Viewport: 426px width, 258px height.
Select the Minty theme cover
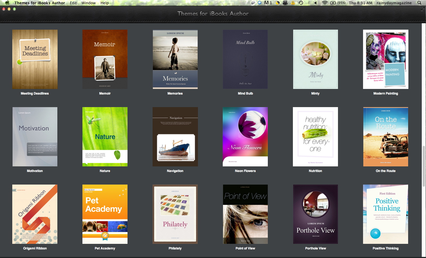[316, 59]
